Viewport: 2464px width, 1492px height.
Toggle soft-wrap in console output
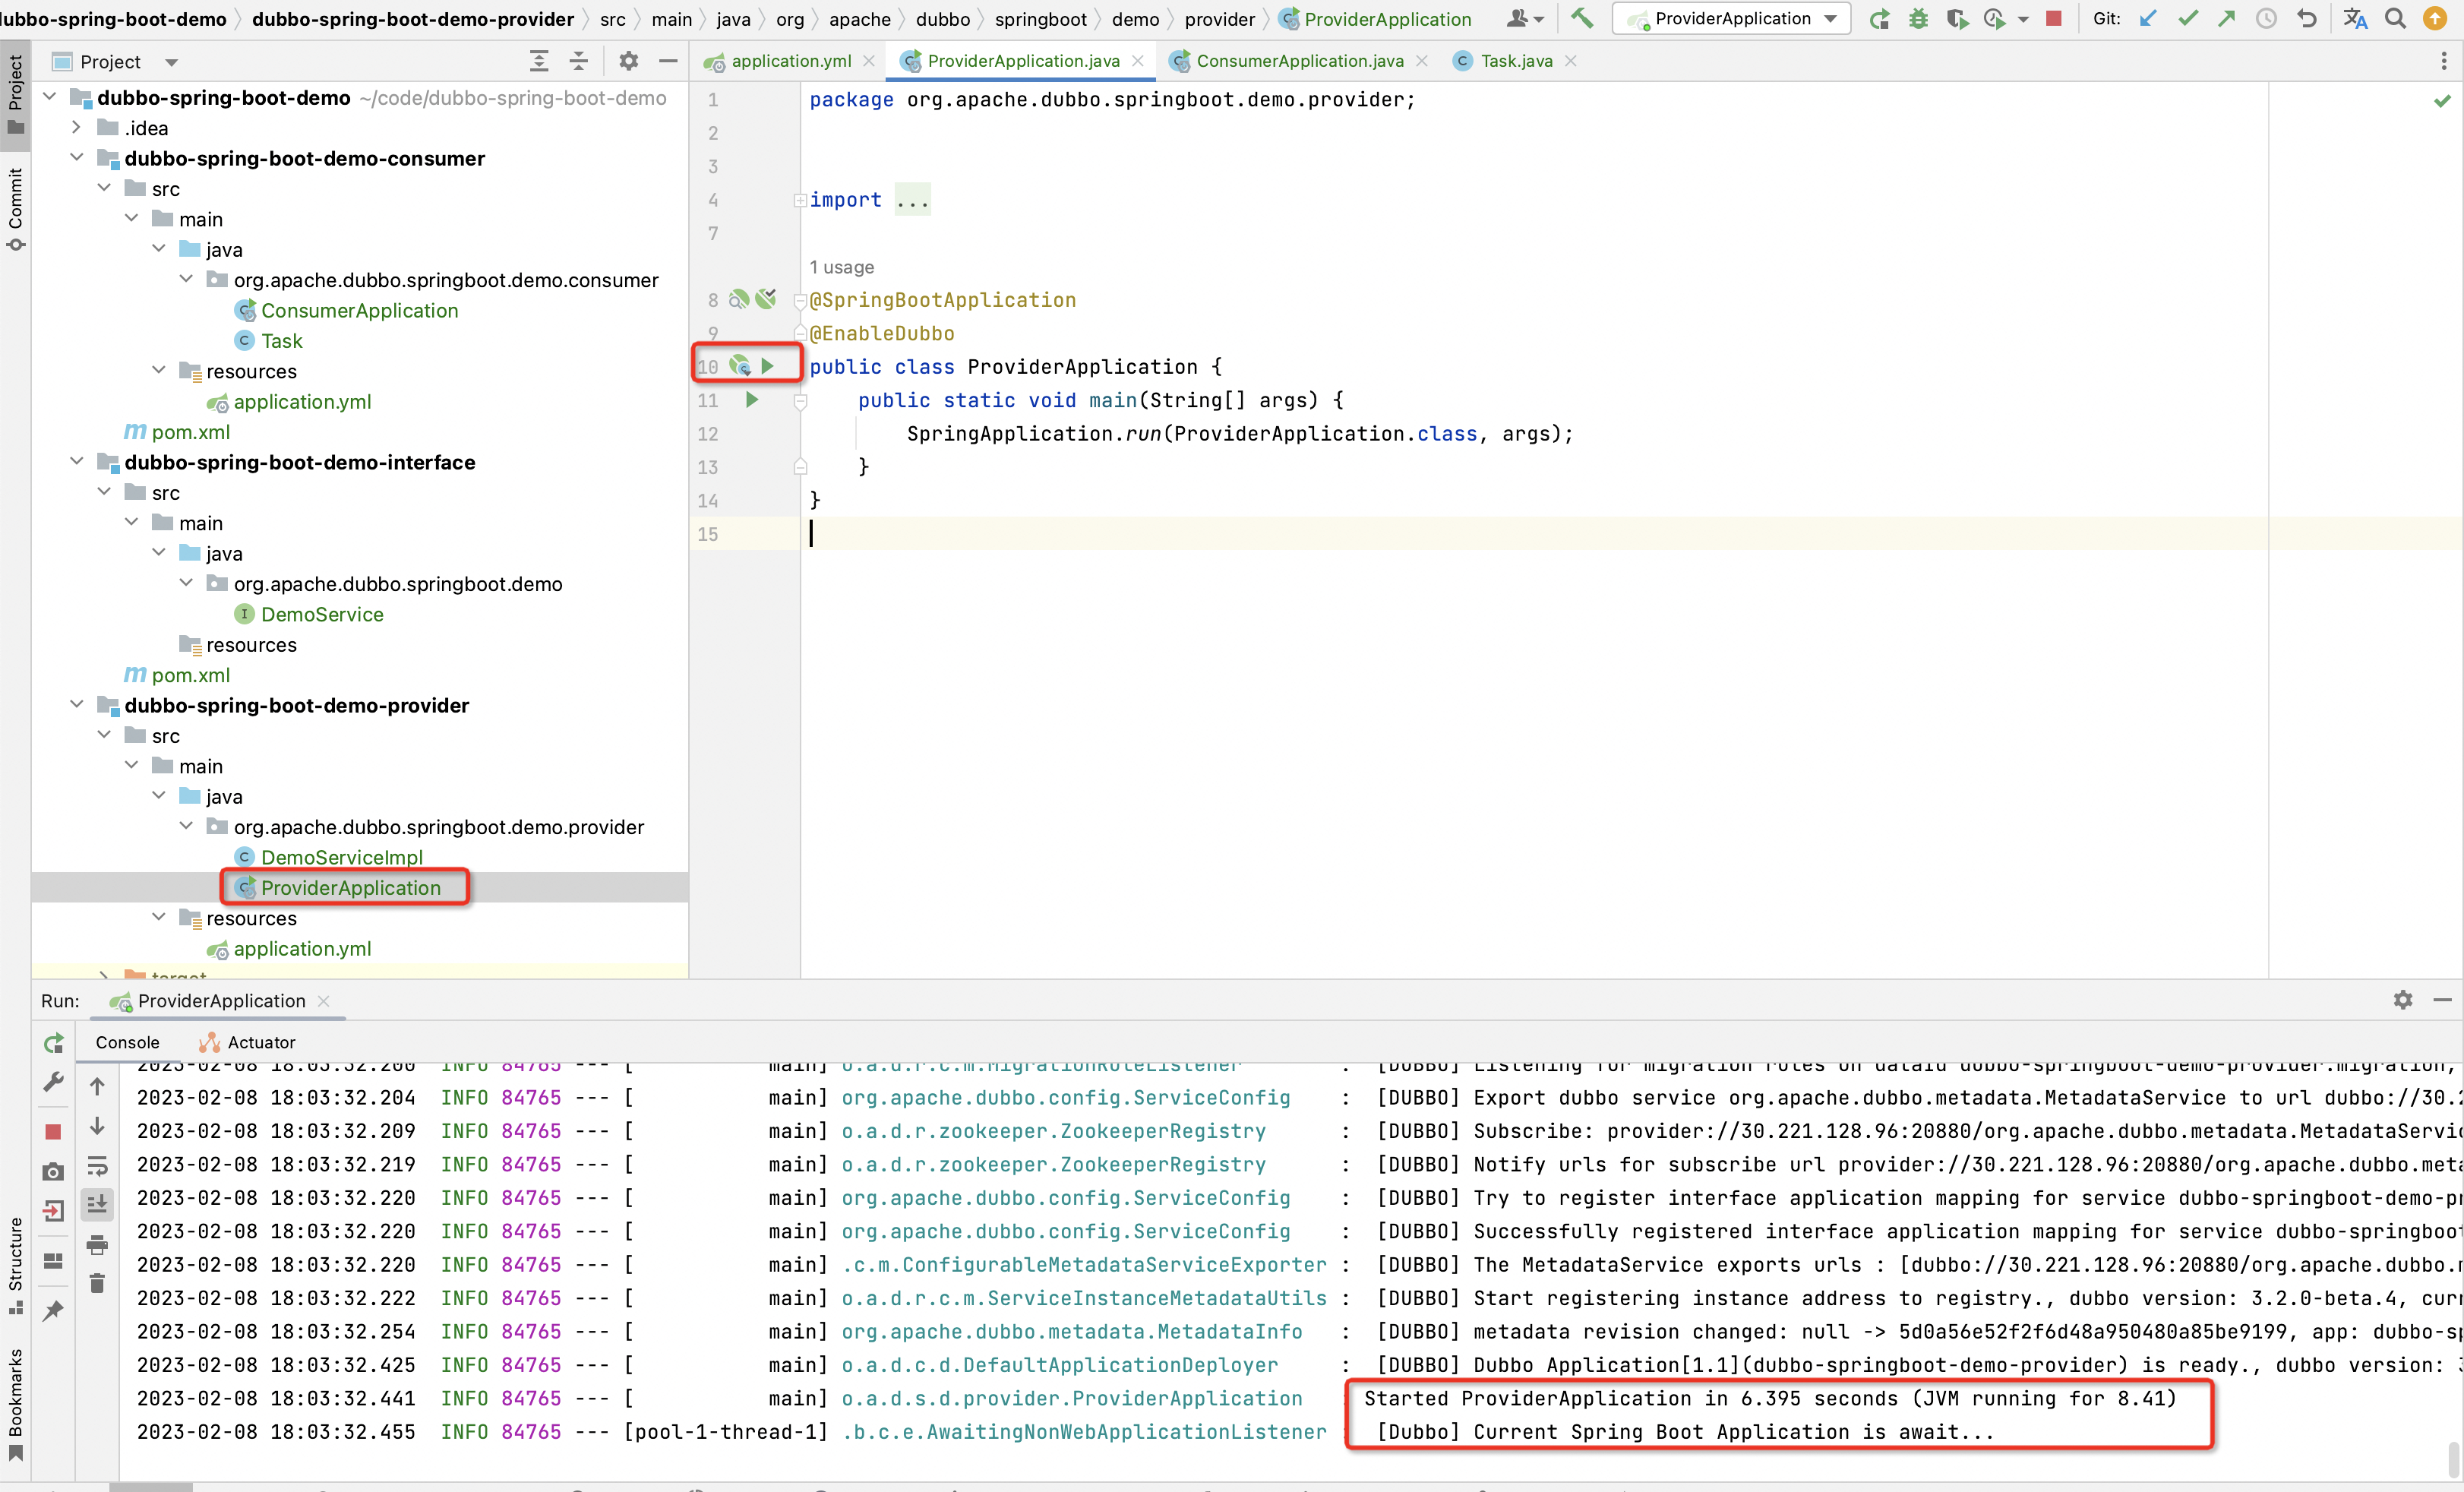(x=97, y=1166)
